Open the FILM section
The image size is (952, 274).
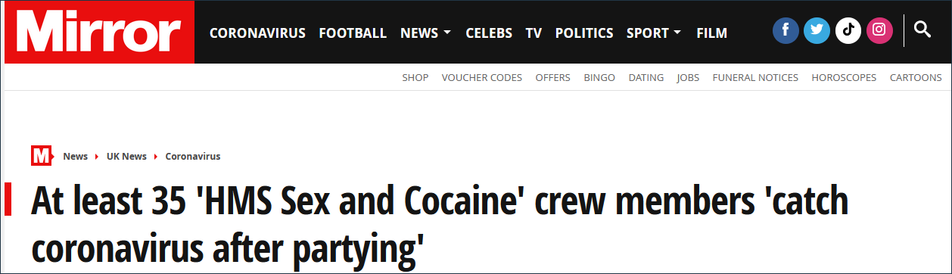pyautogui.click(x=711, y=33)
